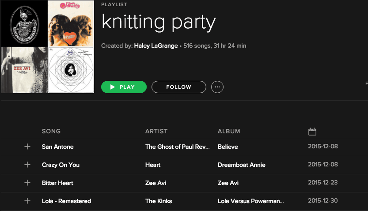The width and height of the screenshot is (368, 211).
Task: Open artist The Ghost of Paul Revere
Action: coord(177,147)
